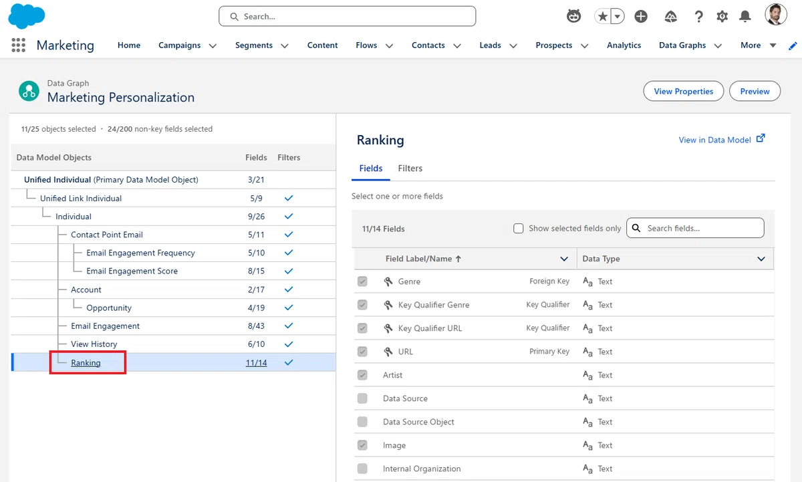Click the global Search box
802x482 pixels.
[348, 16]
